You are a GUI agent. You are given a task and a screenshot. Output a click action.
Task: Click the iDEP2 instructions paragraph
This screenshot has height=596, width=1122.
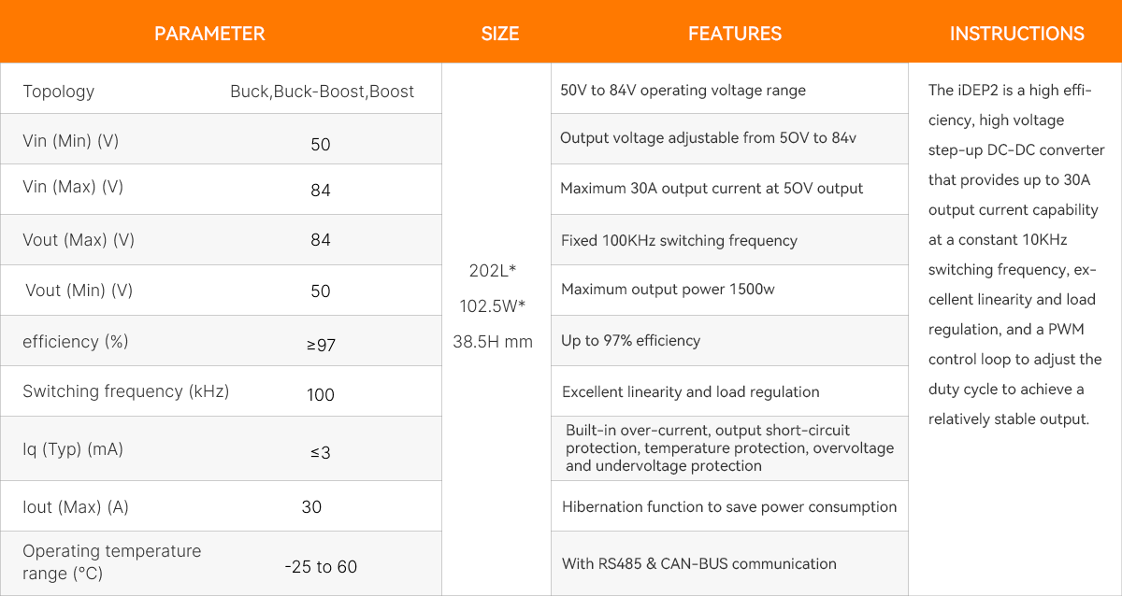click(1017, 254)
